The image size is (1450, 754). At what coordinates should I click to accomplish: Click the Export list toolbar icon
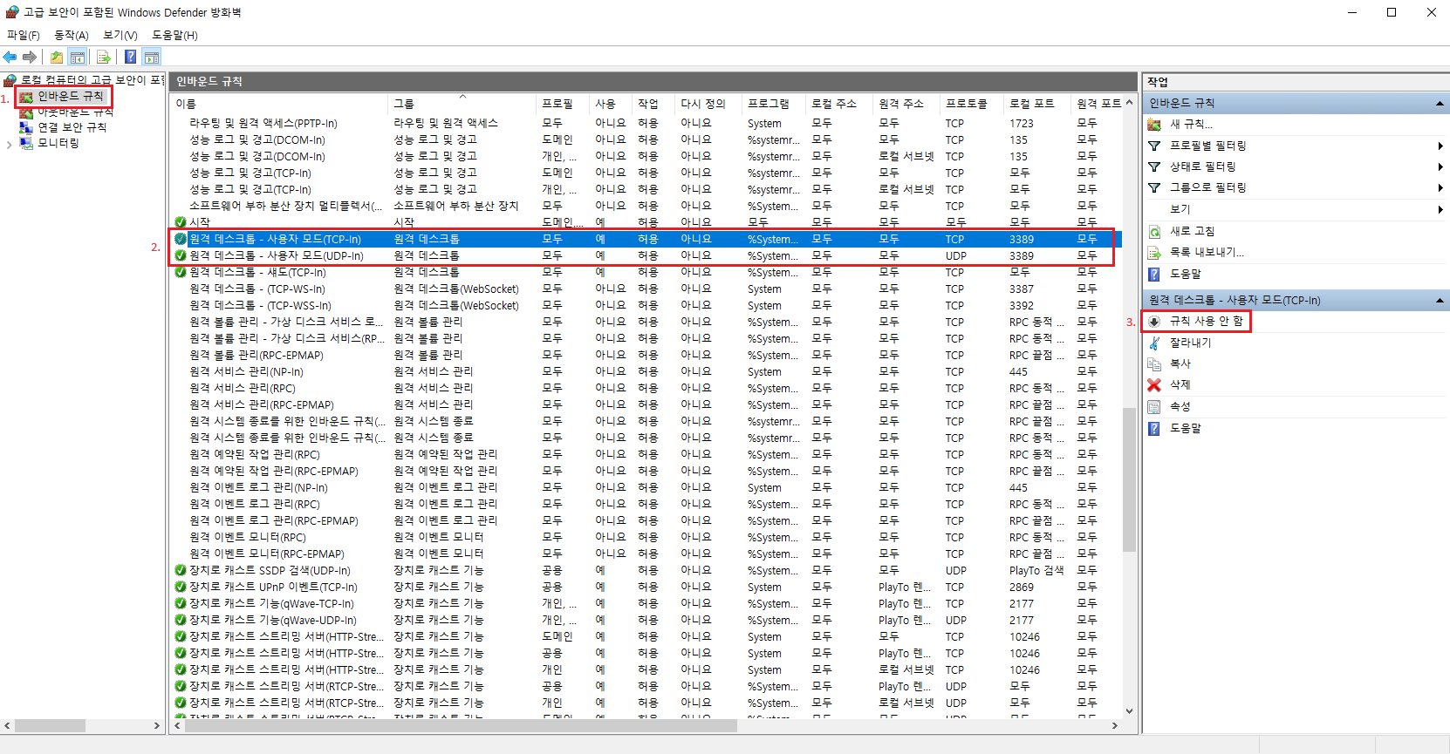point(104,58)
